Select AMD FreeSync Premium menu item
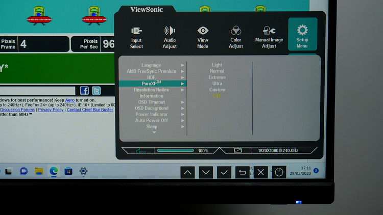Image resolution: width=383 pixels, height=215 pixels. click(x=152, y=71)
